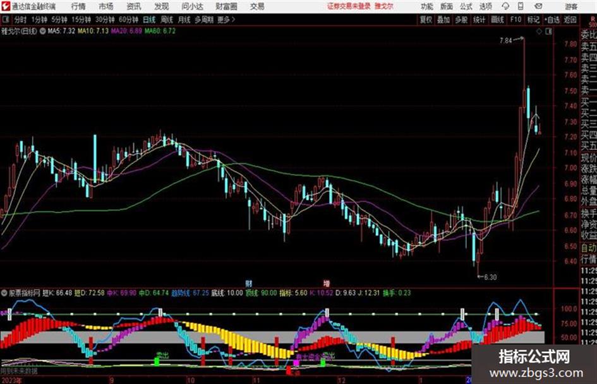This screenshot has width=597, height=384.
Task: Select the 周线 weekly period
Action: (x=167, y=20)
